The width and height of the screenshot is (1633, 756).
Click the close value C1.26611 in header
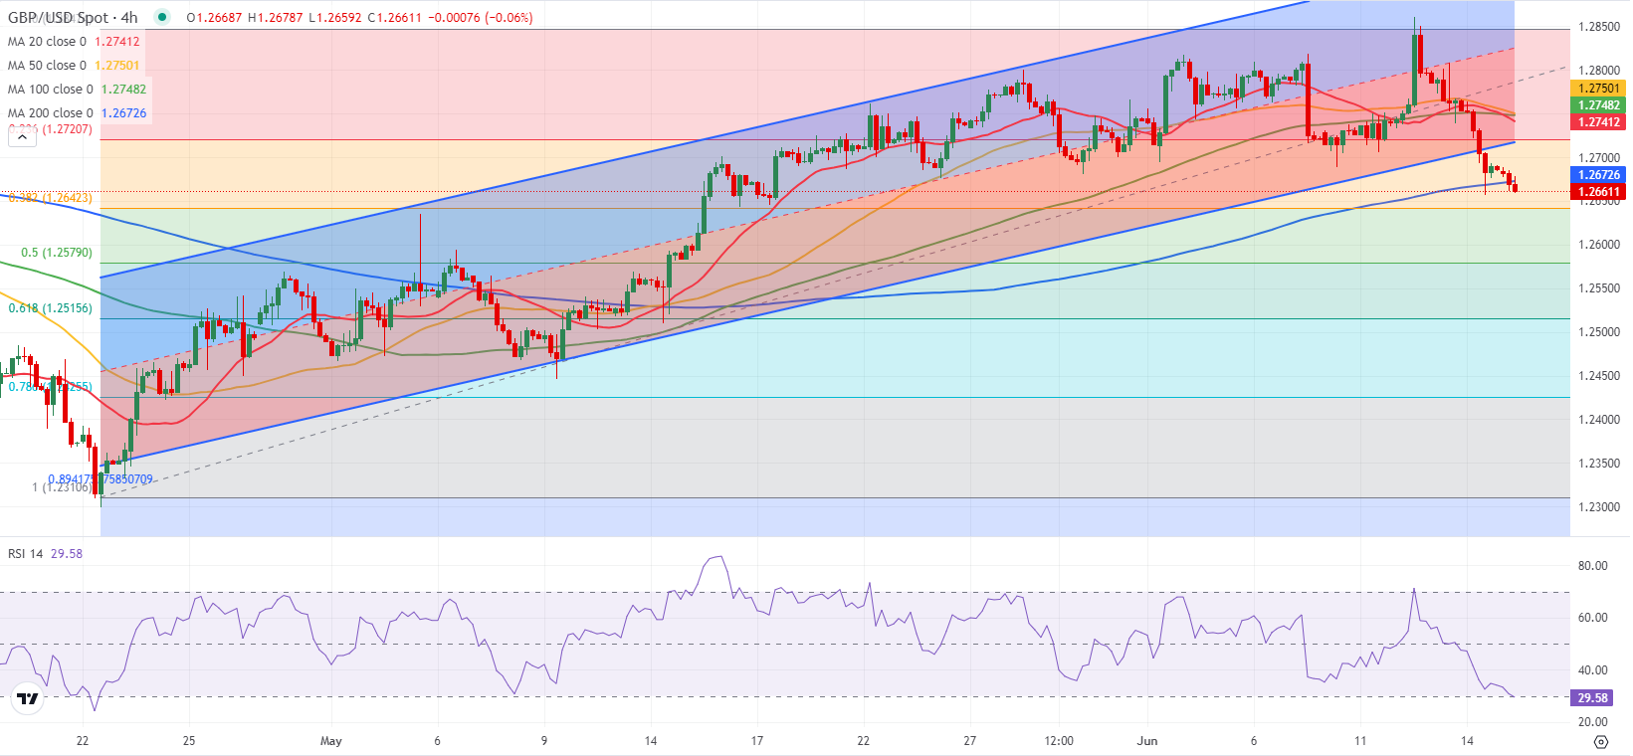[x=393, y=18]
